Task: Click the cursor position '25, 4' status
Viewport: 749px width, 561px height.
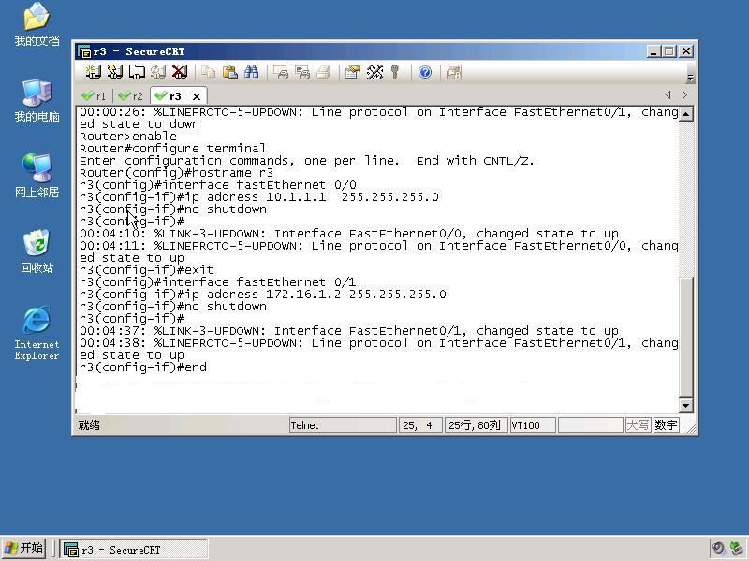Action: 420,425
